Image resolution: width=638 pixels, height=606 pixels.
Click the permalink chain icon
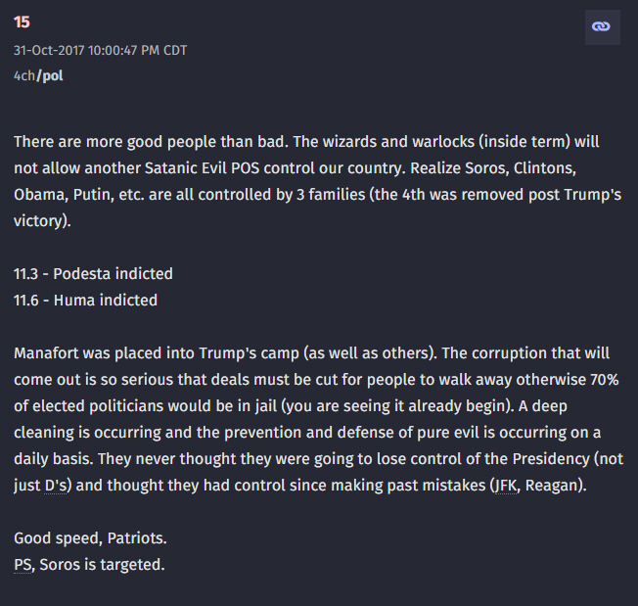click(x=601, y=26)
